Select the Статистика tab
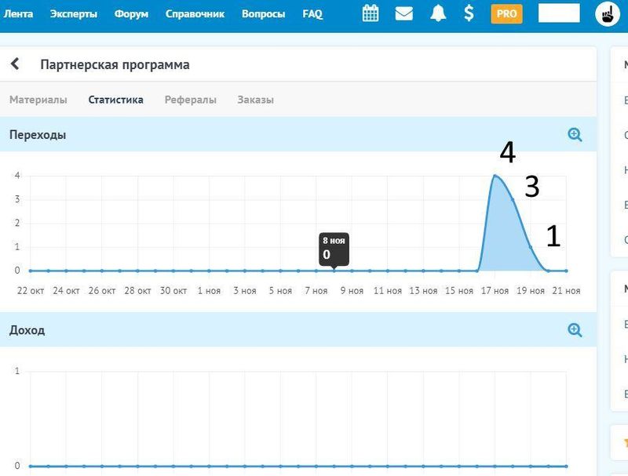This screenshot has width=628, height=476. point(115,100)
